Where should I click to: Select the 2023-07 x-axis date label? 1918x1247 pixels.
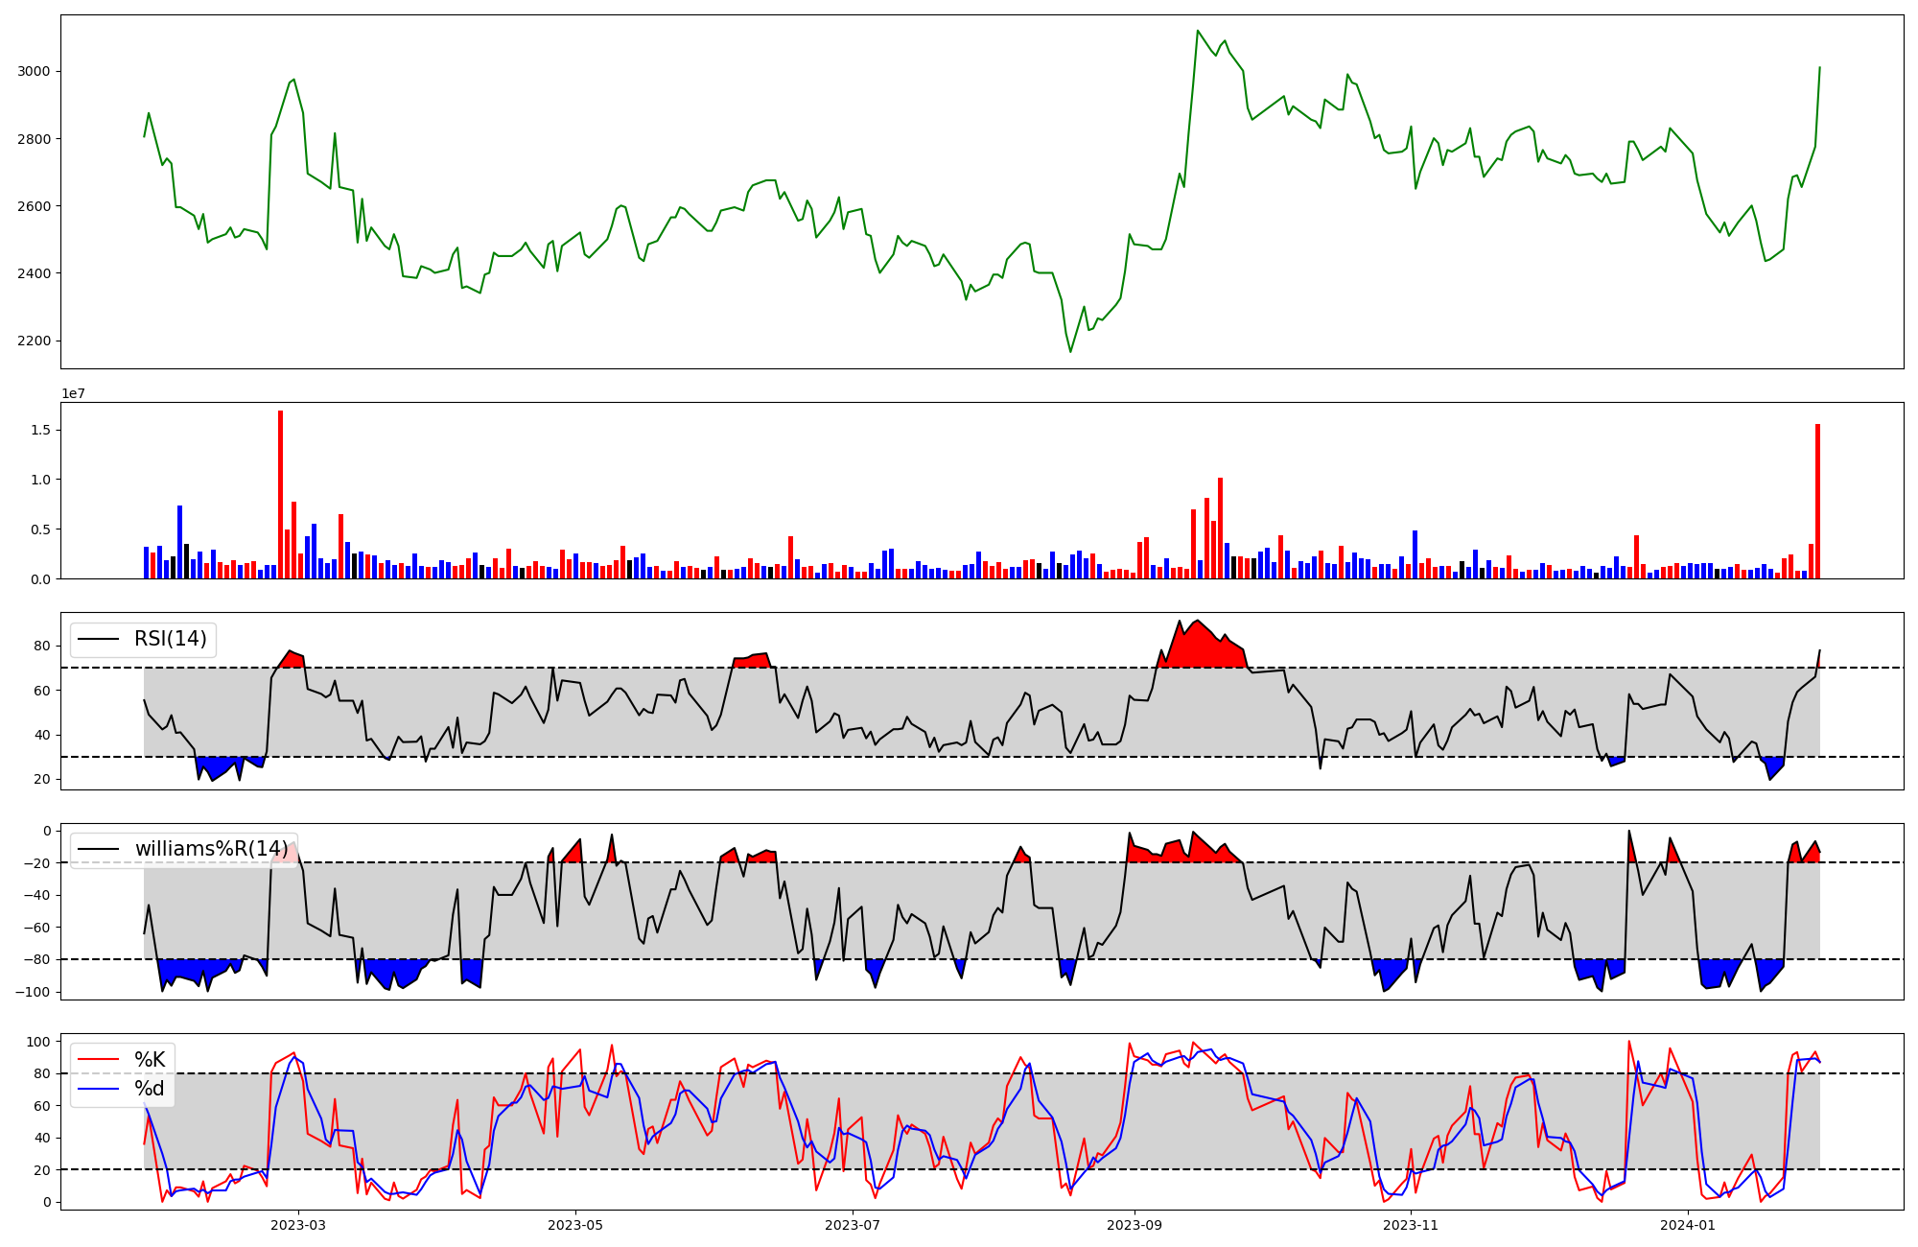point(853,1225)
